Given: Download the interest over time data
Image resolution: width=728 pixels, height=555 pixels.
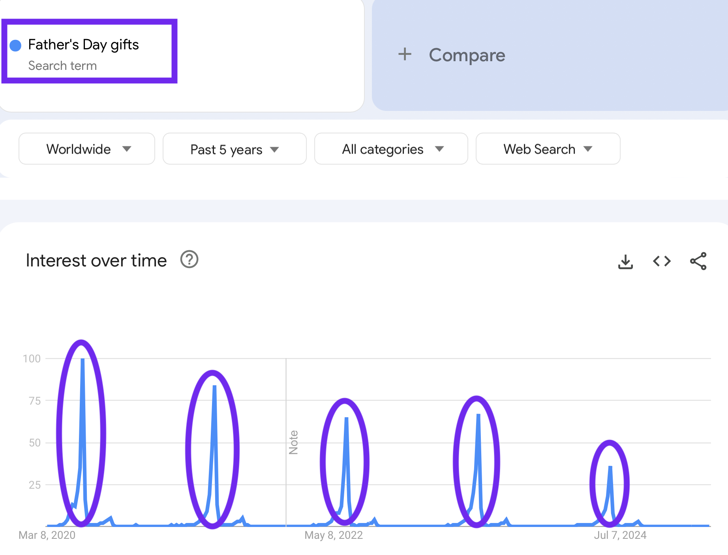Looking at the screenshot, I should coord(625,261).
